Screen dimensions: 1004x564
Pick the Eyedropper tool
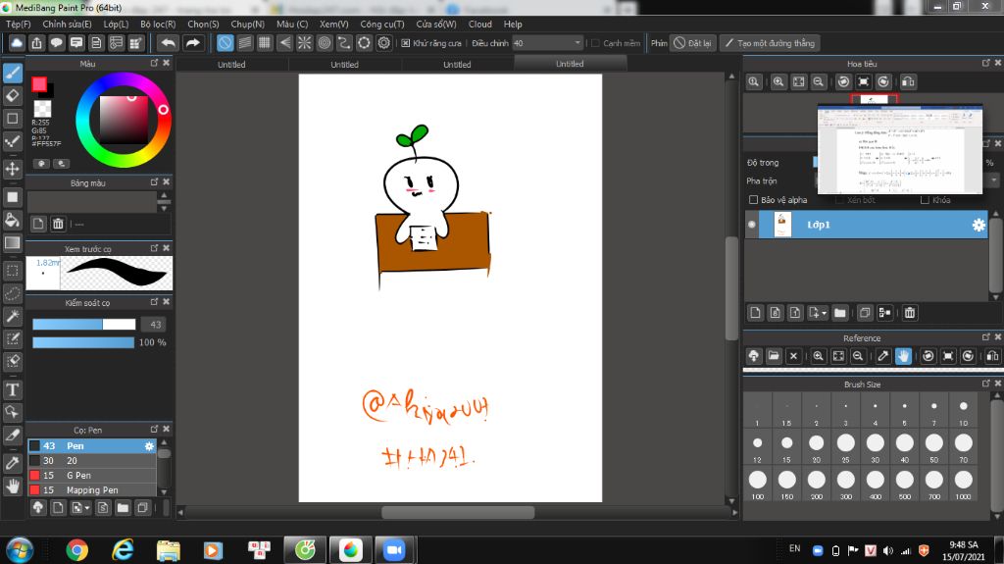pyautogui.click(x=13, y=462)
